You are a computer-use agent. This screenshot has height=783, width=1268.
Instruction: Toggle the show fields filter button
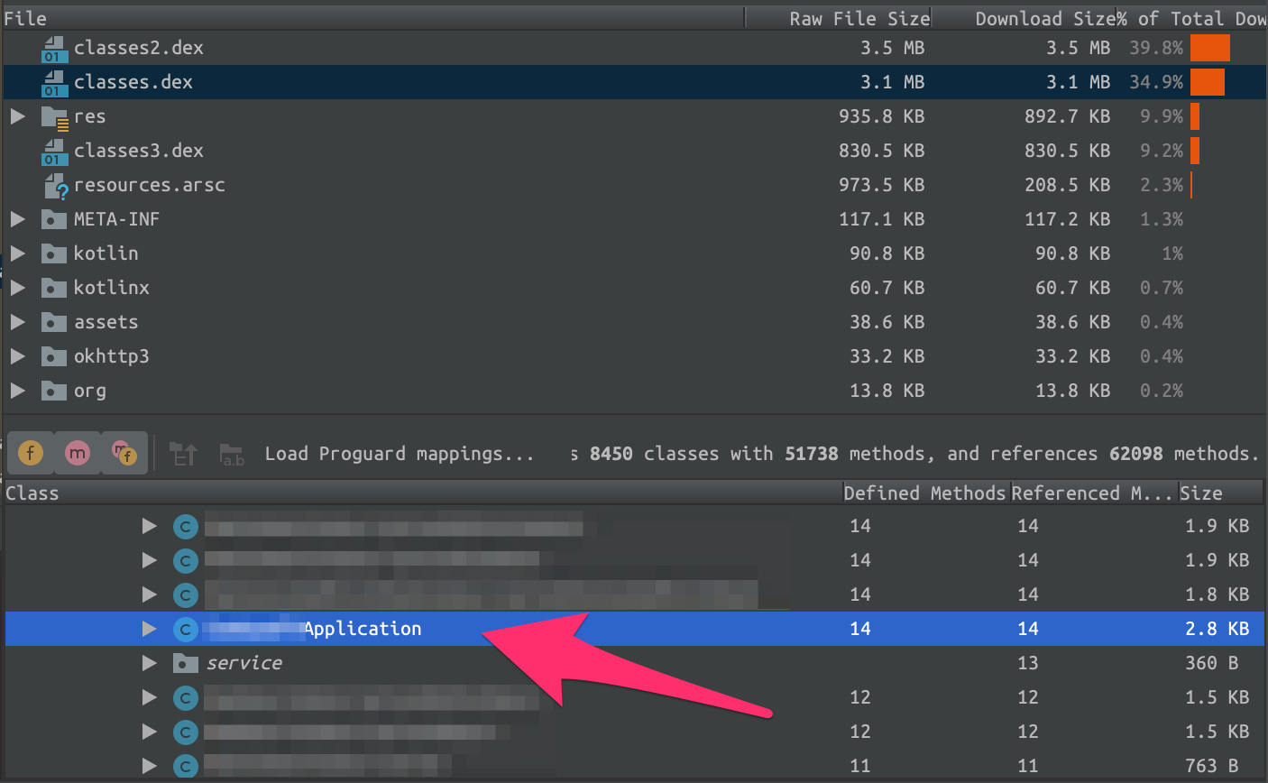point(31,453)
